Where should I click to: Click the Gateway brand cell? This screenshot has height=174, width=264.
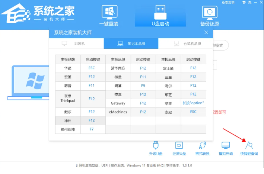[118, 103]
